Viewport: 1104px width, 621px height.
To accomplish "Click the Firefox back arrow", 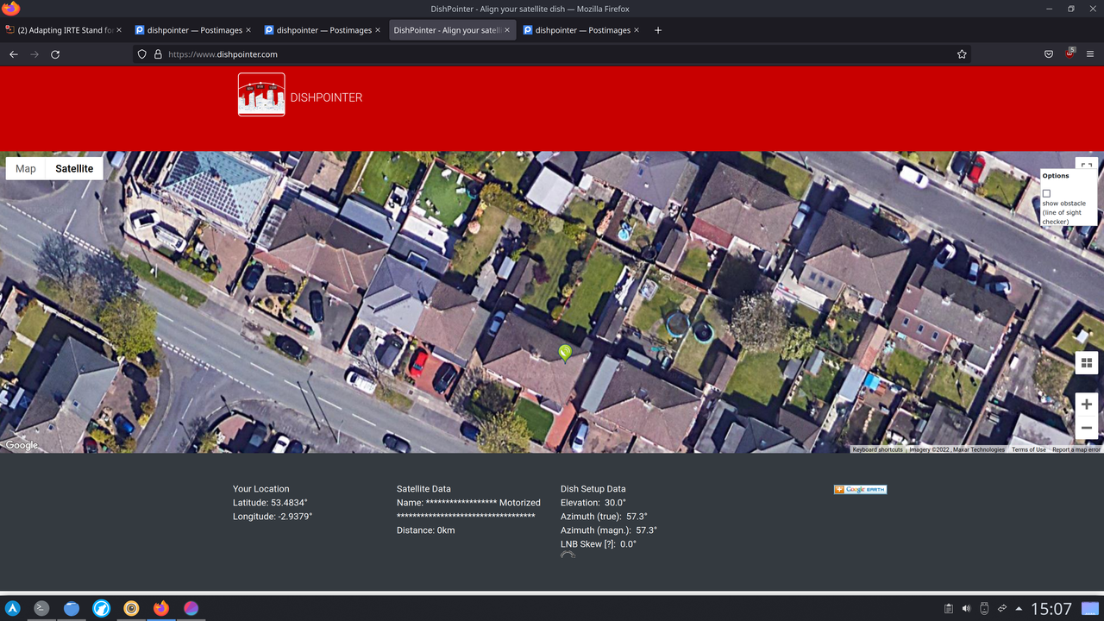I will [x=14, y=54].
